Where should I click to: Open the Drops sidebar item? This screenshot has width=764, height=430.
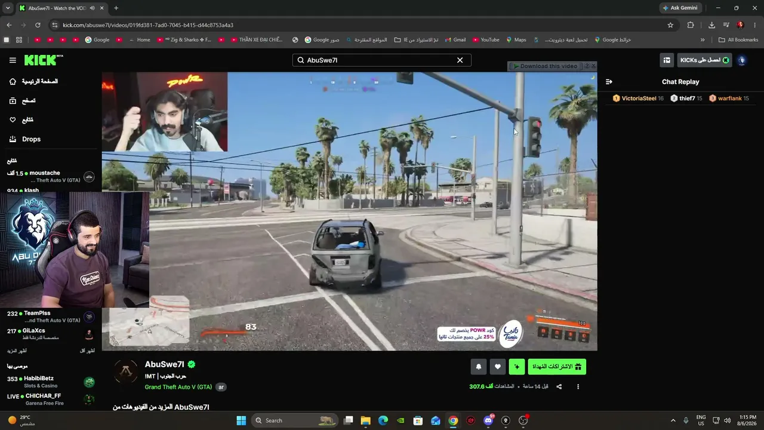tap(24, 139)
